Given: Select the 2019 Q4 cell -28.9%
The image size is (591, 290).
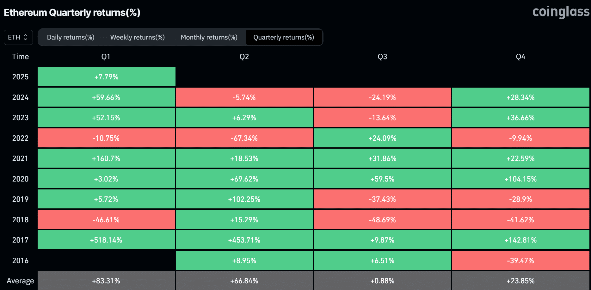Looking at the screenshot, I should tap(521, 199).
